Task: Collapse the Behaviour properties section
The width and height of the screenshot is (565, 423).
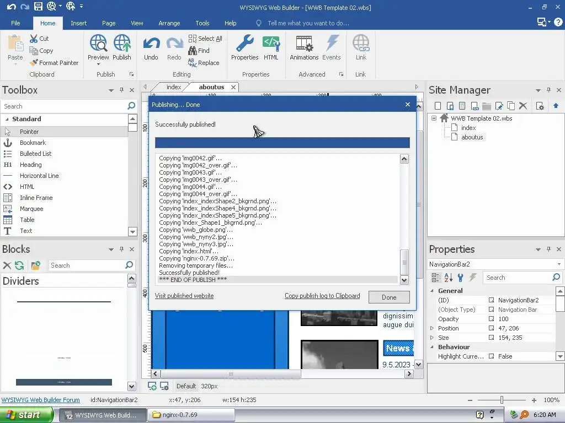Action: coord(432,347)
